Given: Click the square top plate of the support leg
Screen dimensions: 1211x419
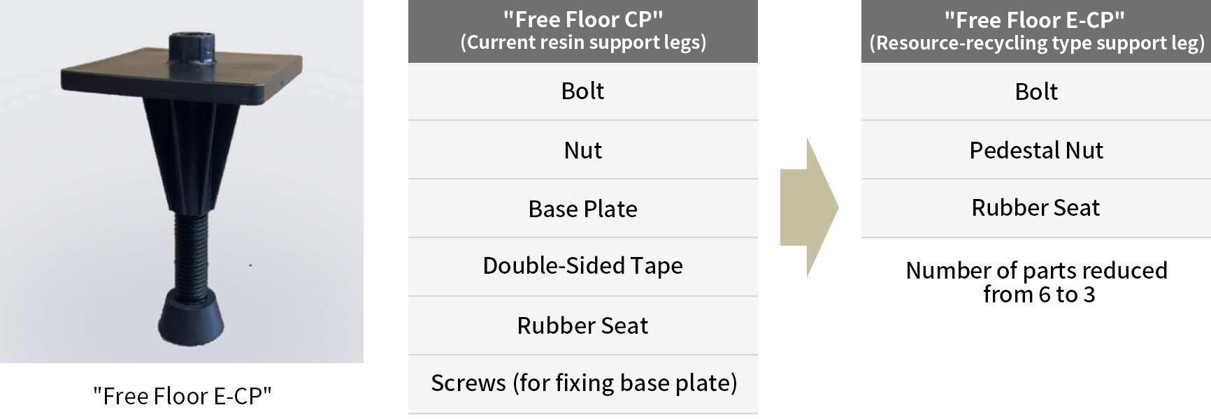Looking at the screenshot, I should 182,79.
